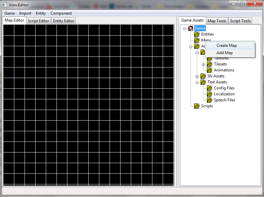This screenshot has width=264, height=197.
Task: Click the Scripts folder icon
Action: (x=197, y=106)
